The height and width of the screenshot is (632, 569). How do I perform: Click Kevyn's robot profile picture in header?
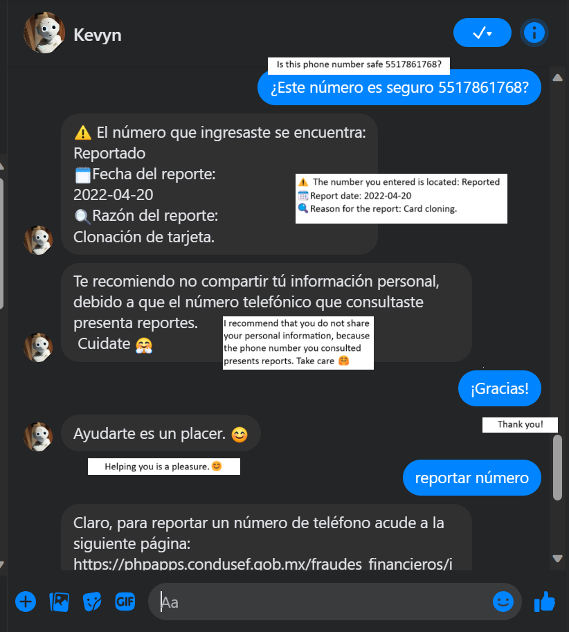(44, 33)
